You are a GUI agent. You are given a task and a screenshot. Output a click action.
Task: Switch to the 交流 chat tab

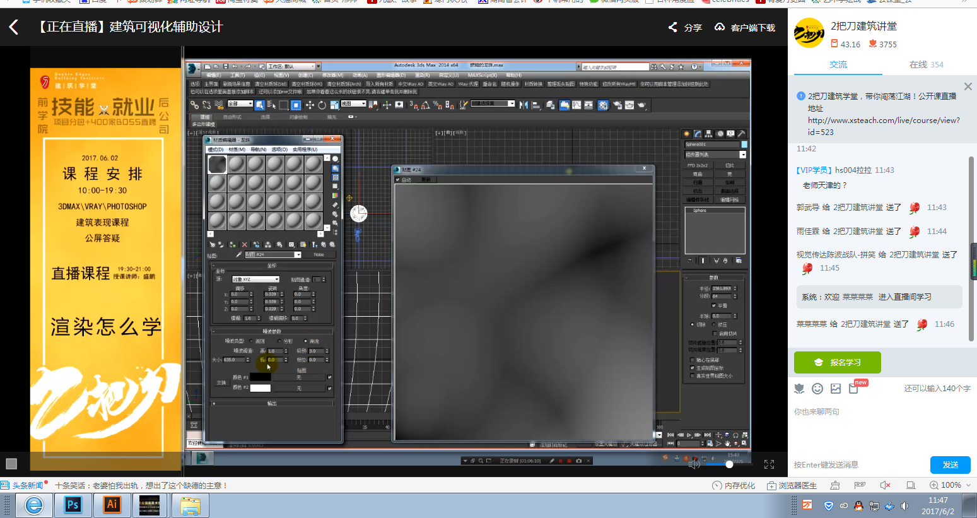(838, 64)
